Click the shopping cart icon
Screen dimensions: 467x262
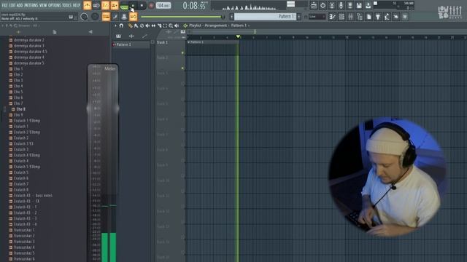tap(405, 17)
